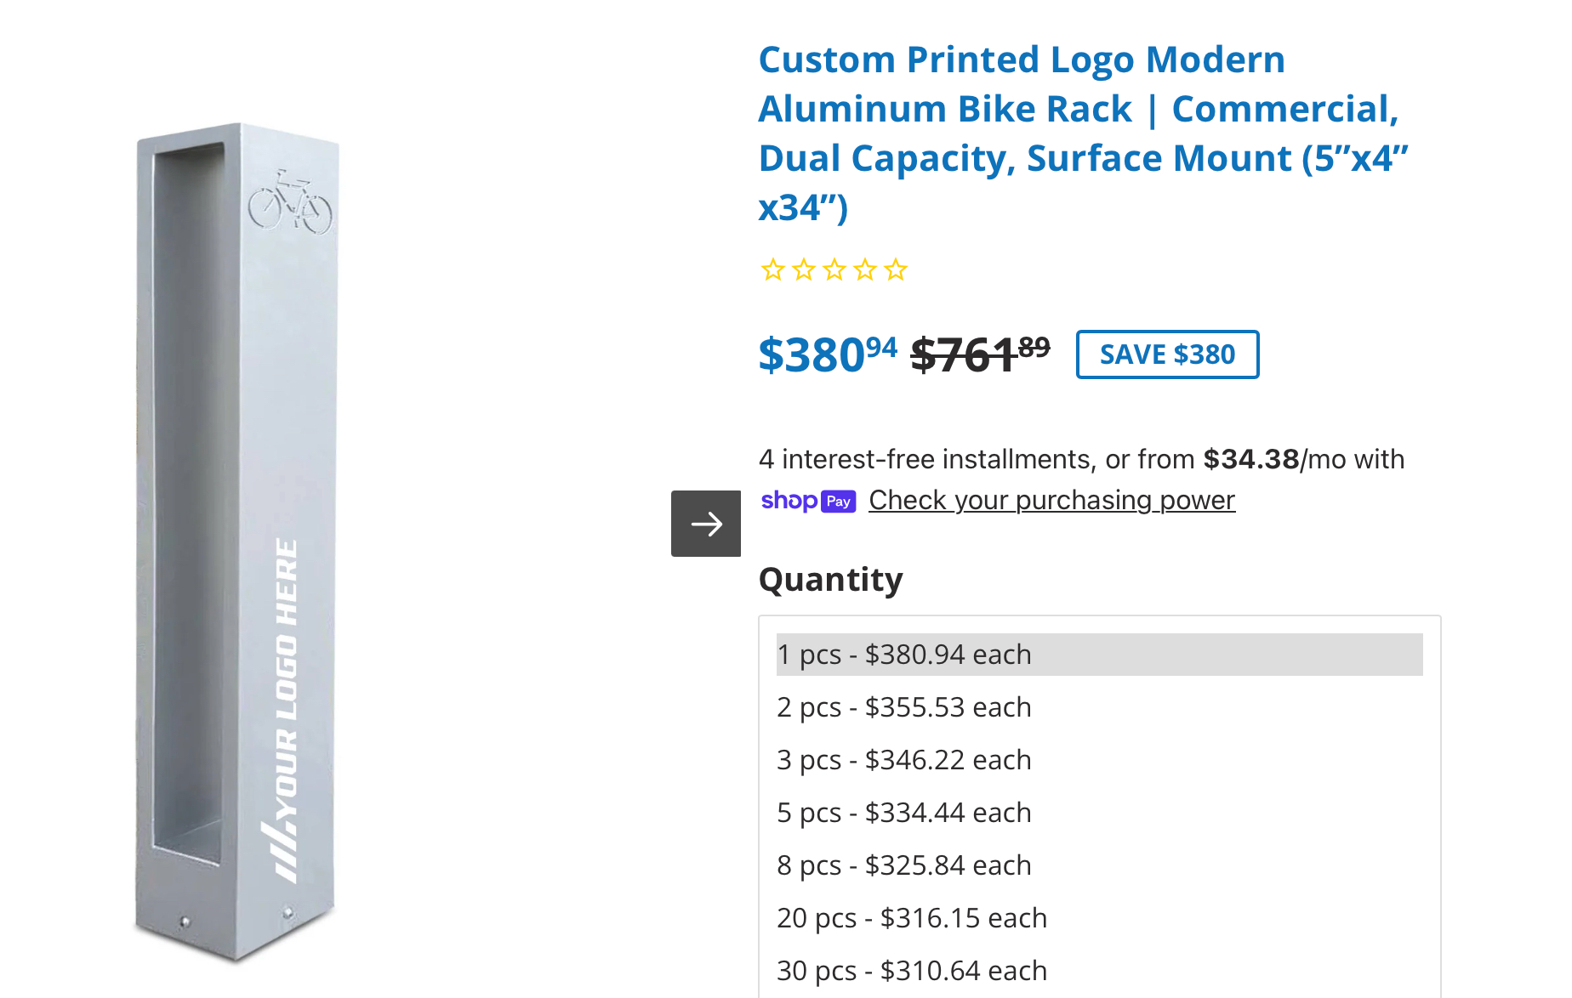Click the first rating star
Screen dimensions: 1572x998
772,270
